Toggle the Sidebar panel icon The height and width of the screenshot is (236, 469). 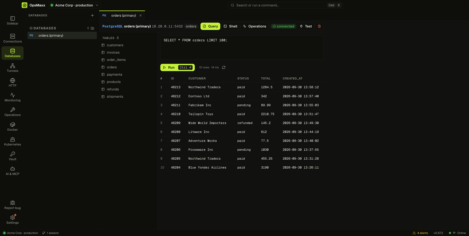[13, 18]
